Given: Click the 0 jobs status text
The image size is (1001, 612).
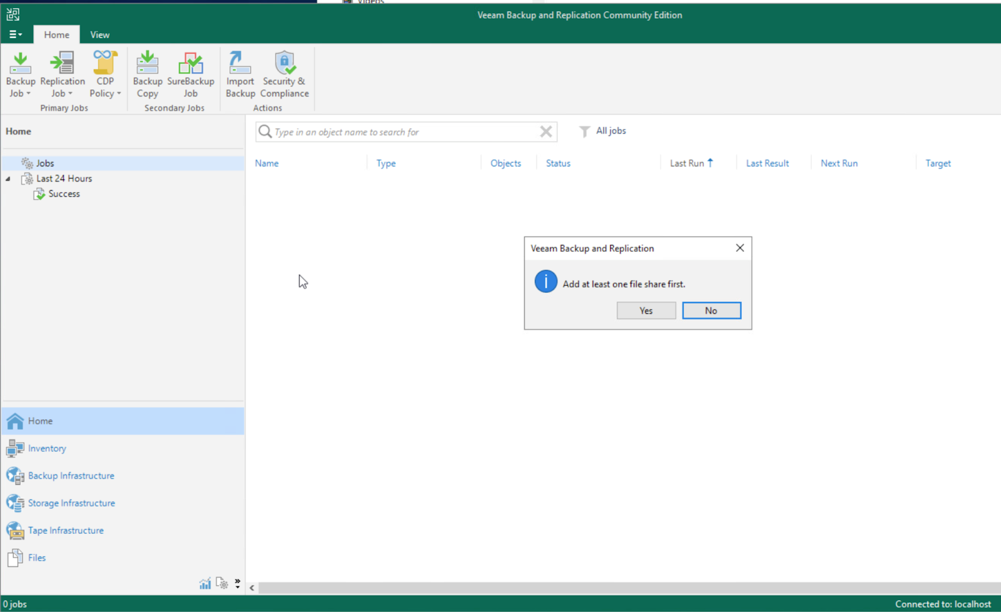Looking at the screenshot, I should (15, 604).
